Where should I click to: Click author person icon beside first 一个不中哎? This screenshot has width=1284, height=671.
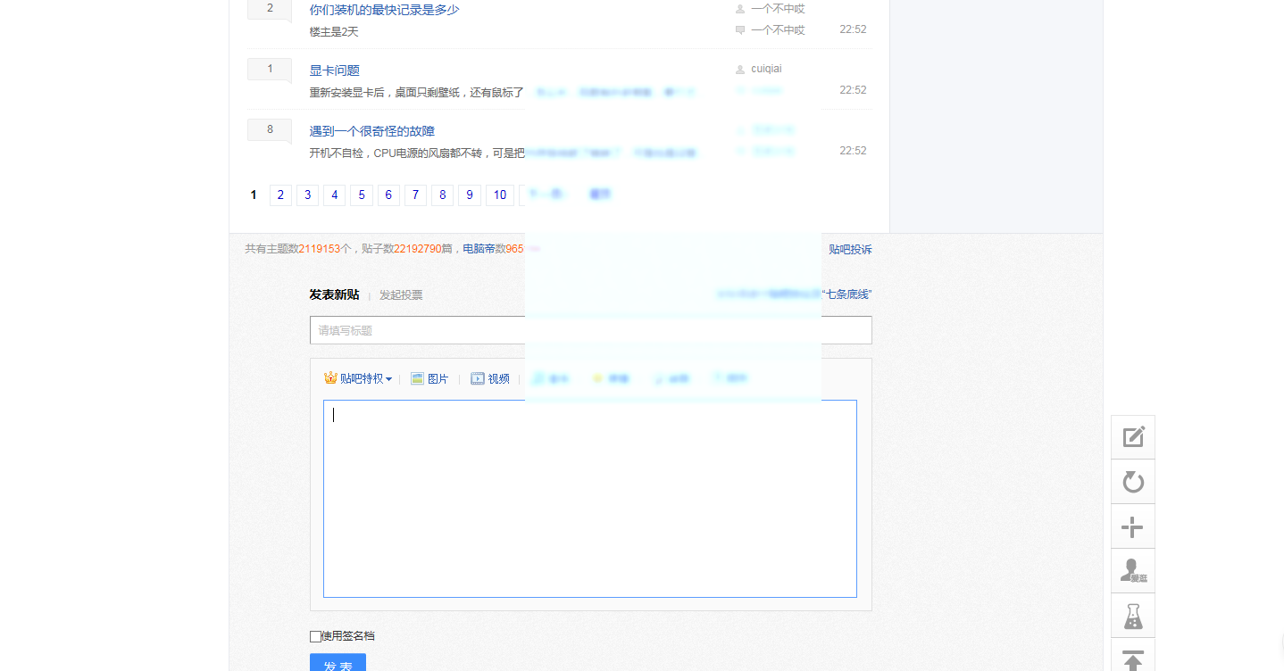(x=739, y=9)
